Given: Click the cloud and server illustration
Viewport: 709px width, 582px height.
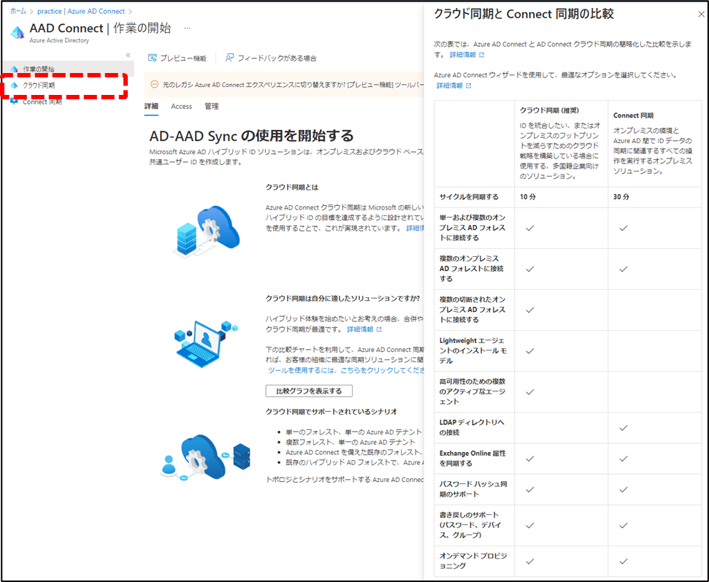Looking at the screenshot, I should tap(206, 231).
